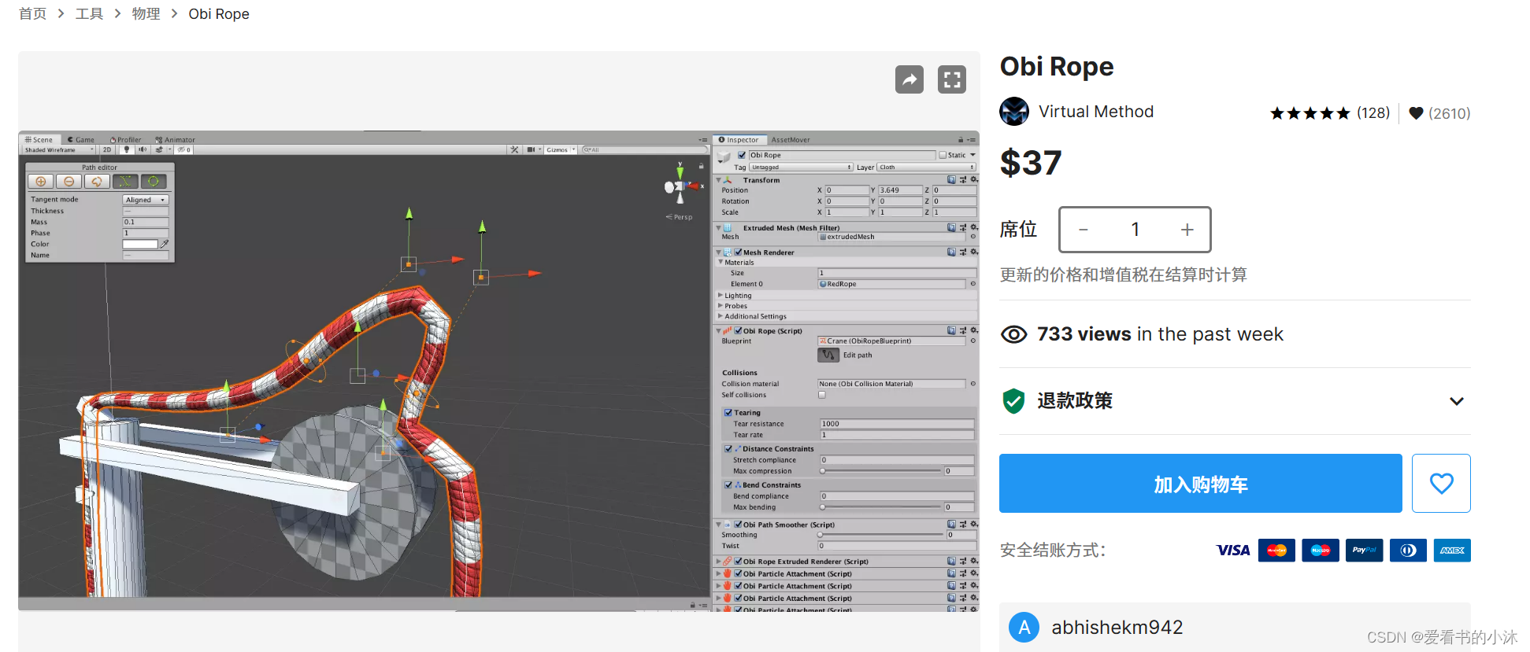Toggle the Obi Rope object active checkbox
The width and height of the screenshot is (1530, 652).
[741, 156]
